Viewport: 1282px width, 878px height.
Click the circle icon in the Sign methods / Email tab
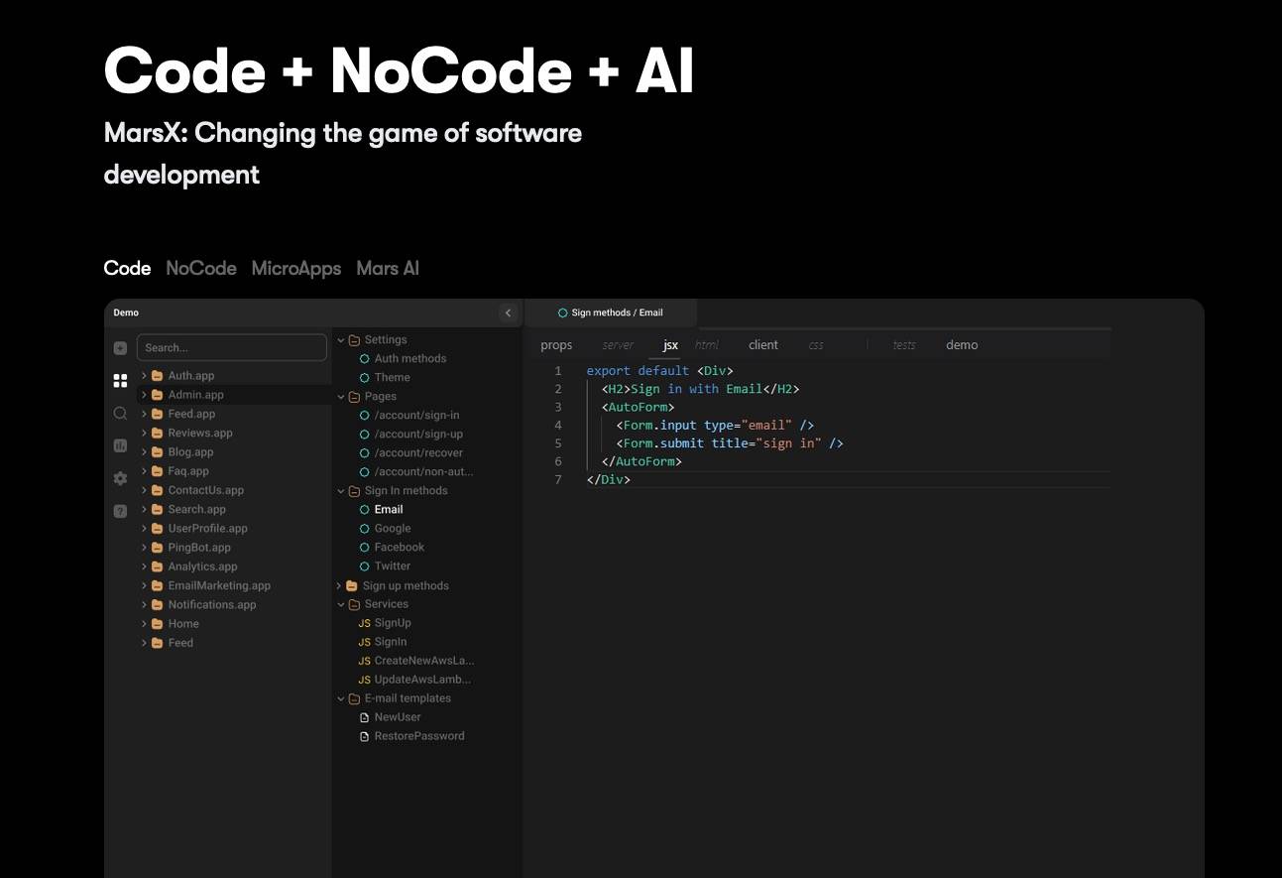562,313
